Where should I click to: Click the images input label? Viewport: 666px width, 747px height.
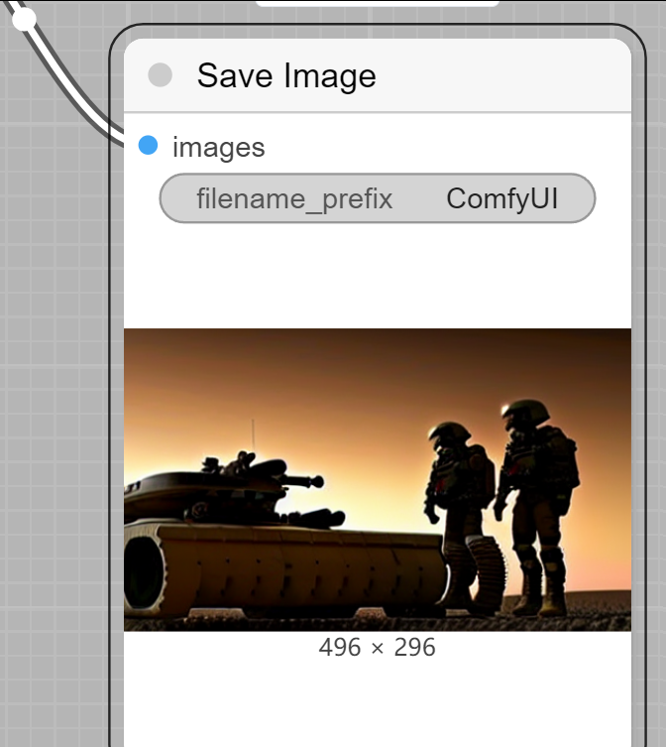[218, 147]
